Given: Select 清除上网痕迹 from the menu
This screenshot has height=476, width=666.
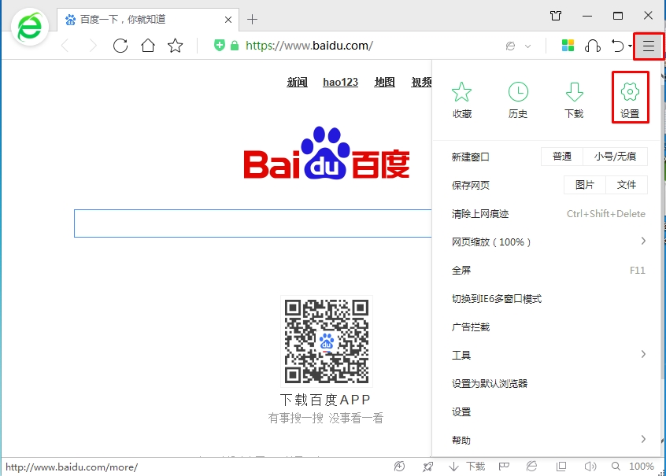Looking at the screenshot, I should [x=479, y=213].
